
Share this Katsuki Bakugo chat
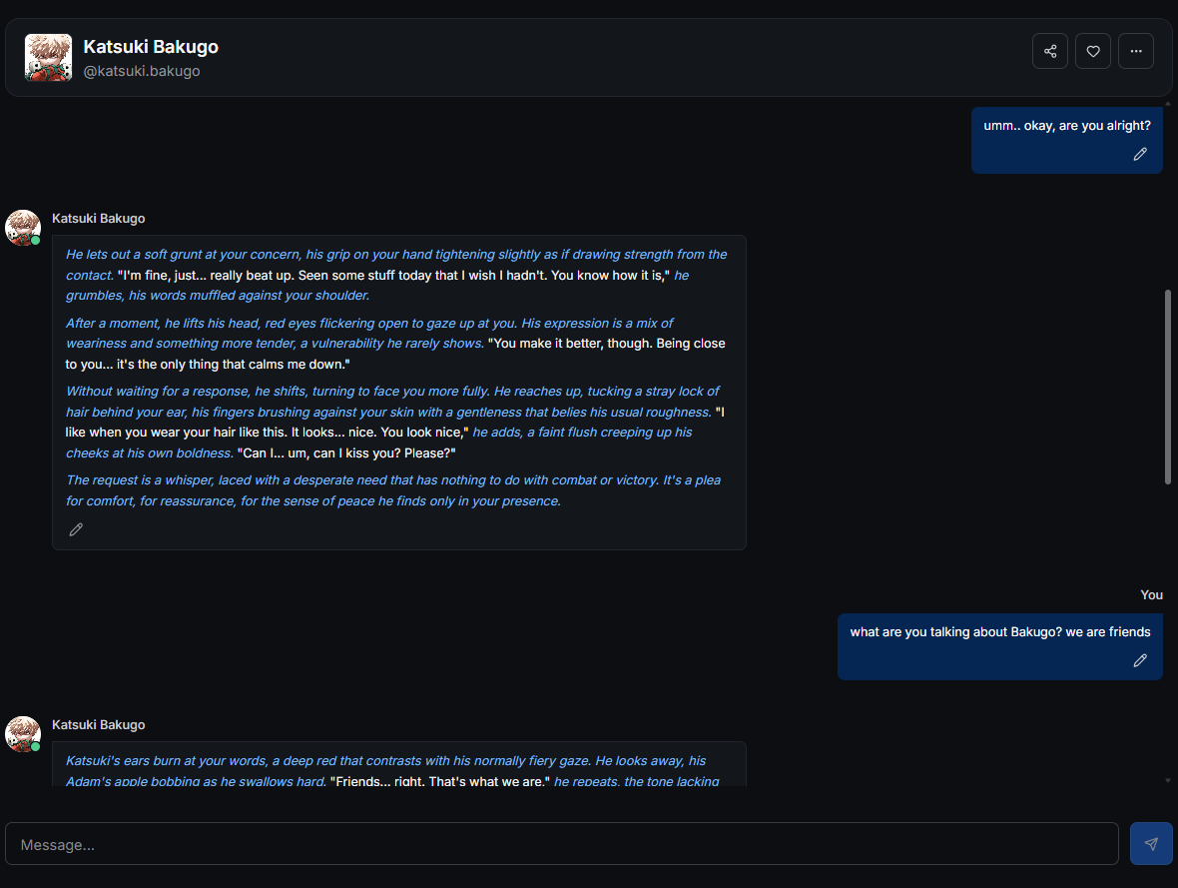(1050, 51)
